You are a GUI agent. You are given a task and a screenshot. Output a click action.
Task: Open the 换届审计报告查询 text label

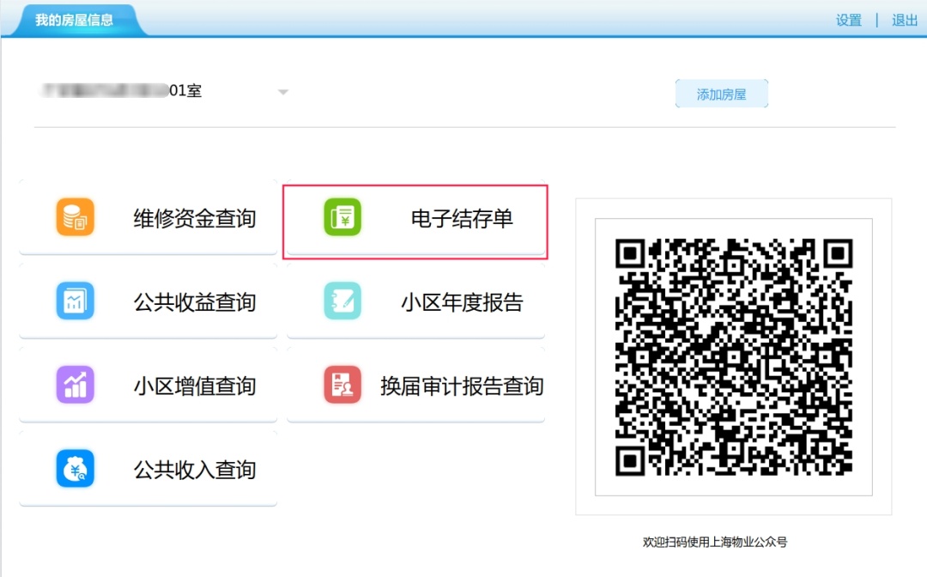[x=462, y=386]
